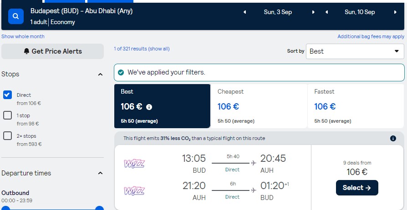The image size is (407, 210).
Task: Click info icon next to Best price
Action: pyautogui.click(x=149, y=107)
